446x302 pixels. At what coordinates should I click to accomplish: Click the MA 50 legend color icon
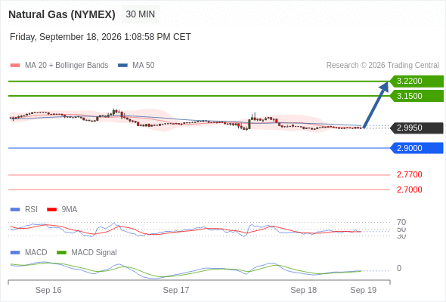pyautogui.click(x=122, y=66)
